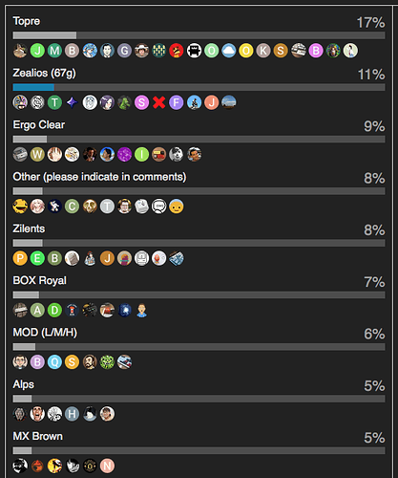This screenshot has width=398, height=478.
Task: Click the 17% Topre result label
Action: click(x=370, y=23)
